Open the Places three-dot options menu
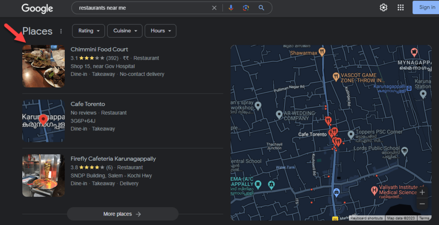This screenshot has width=439, height=225. [x=61, y=31]
